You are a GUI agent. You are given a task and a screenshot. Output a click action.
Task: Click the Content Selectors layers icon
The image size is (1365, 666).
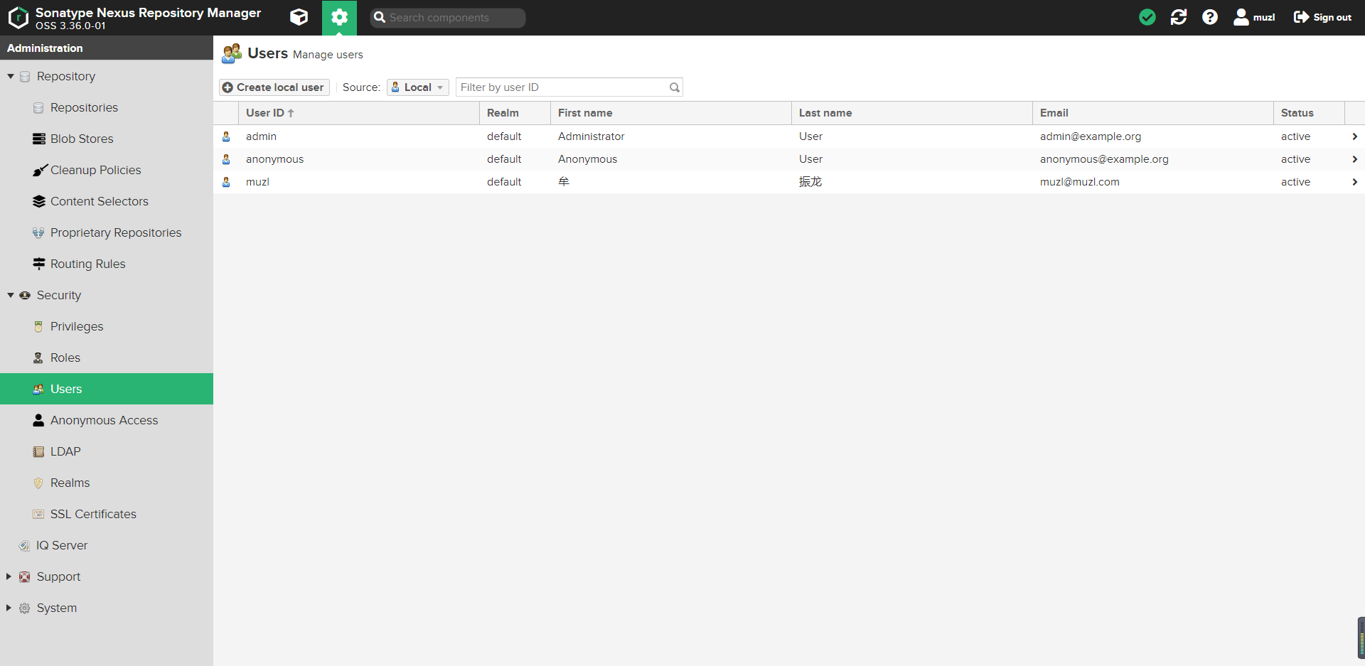pos(39,201)
